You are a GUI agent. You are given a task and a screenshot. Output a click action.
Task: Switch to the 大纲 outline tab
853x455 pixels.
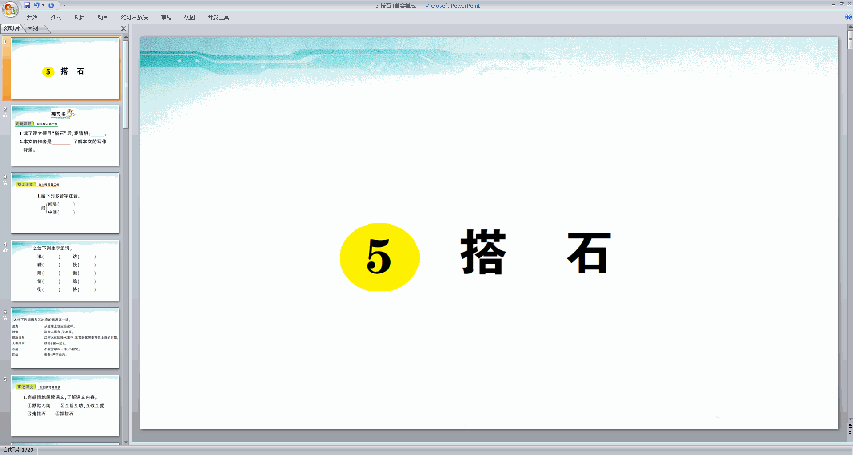pyautogui.click(x=33, y=28)
